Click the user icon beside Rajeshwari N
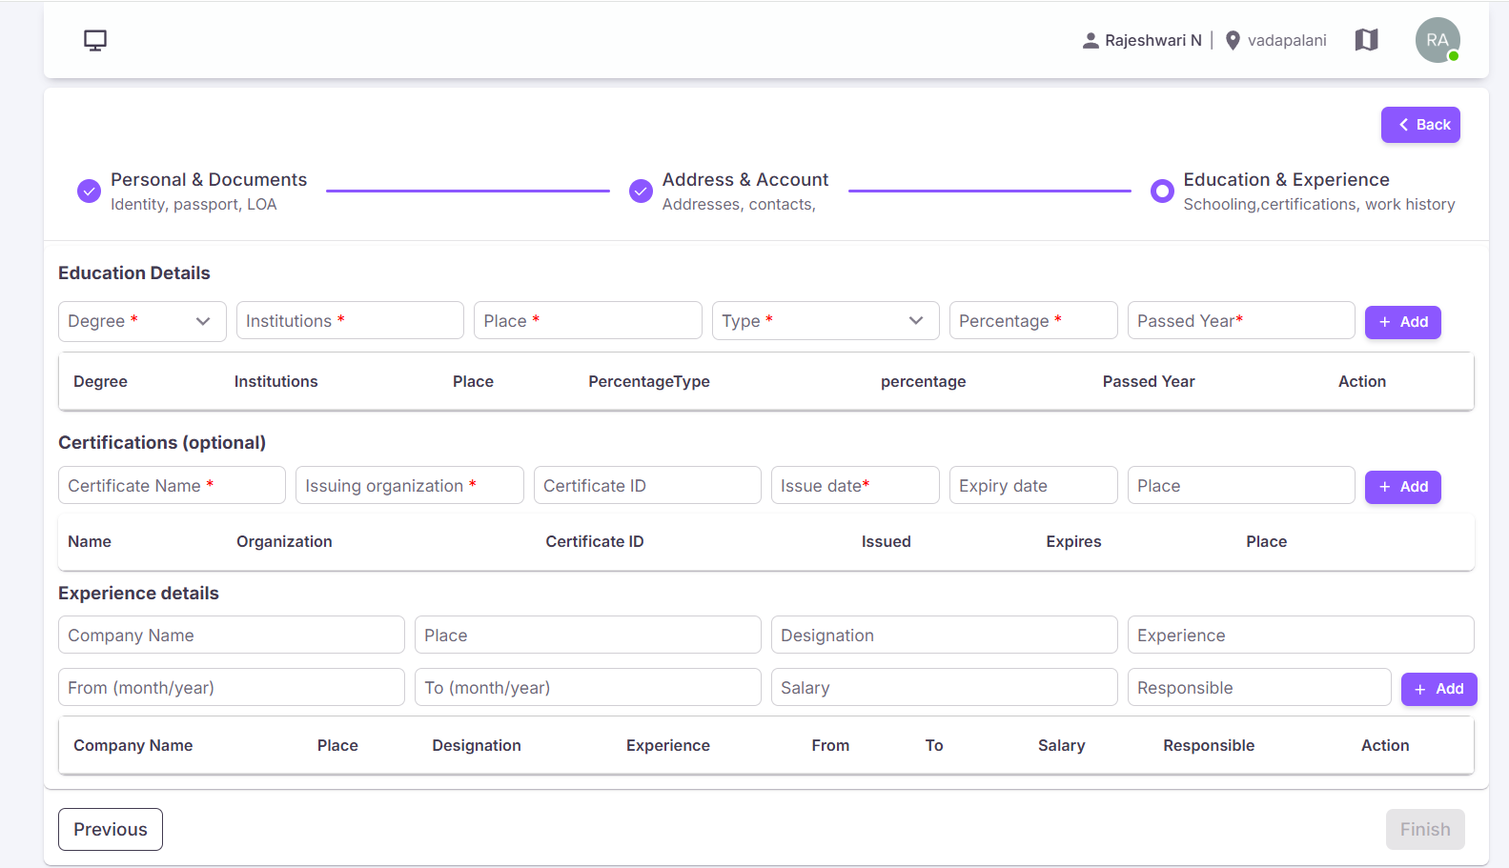The image size is (1509, 868). click(1091, 40)
